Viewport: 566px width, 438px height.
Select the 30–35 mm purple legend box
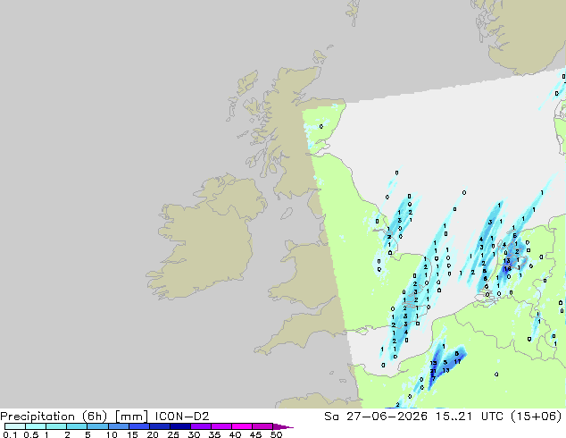coord(201,426)
